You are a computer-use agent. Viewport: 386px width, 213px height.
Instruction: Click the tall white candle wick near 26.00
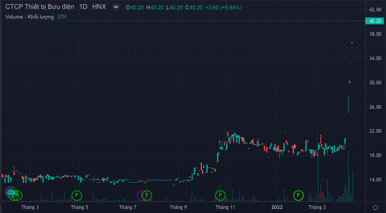(348, 104)
